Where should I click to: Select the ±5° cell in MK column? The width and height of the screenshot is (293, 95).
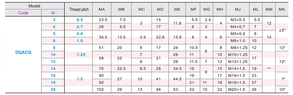(x=282, y=30)
